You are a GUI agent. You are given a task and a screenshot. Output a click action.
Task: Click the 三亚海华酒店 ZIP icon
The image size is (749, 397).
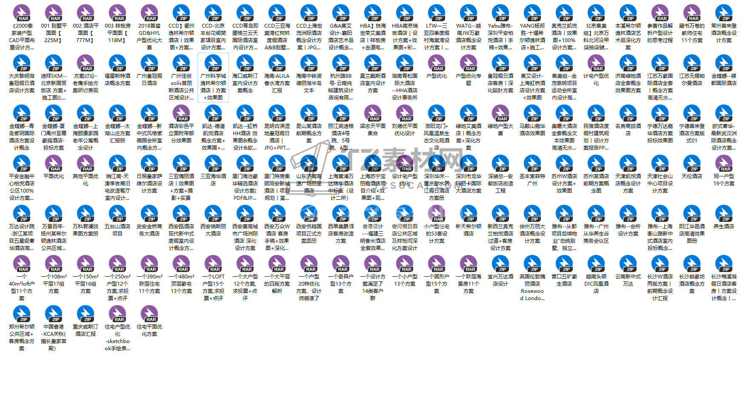click(x=213, y=163)
